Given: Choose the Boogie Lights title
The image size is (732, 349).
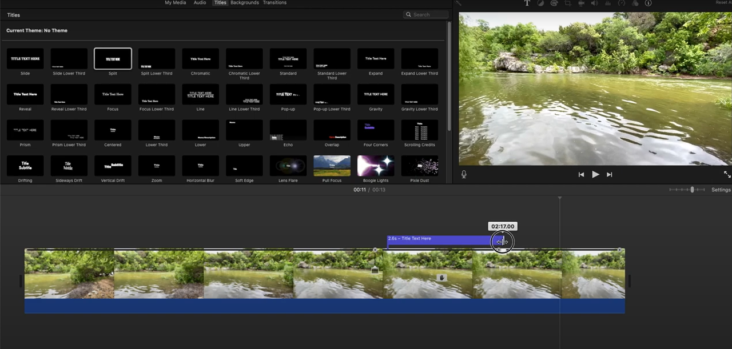Looking at the screenshot, I should coord(376,166).
